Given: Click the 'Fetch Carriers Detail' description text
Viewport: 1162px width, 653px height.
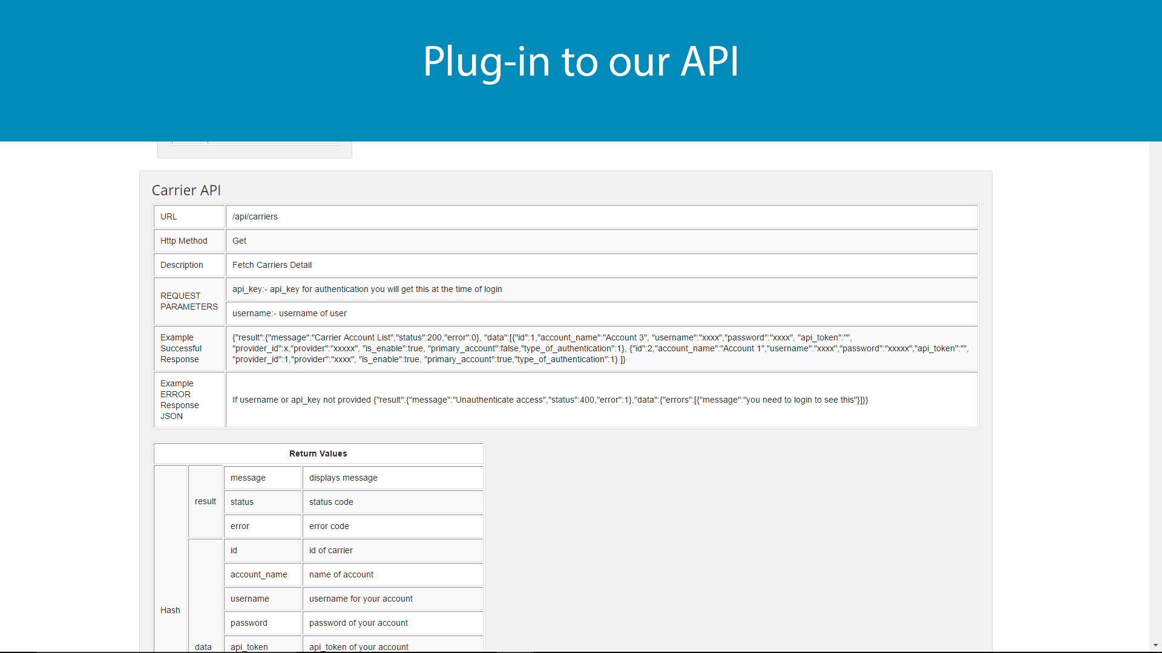Looking at the screenshot, I should [272, 265].
